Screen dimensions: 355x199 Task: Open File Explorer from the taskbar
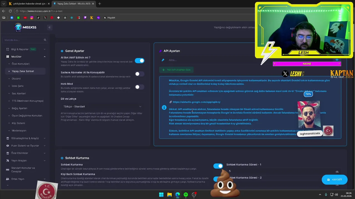pos(169,195)
